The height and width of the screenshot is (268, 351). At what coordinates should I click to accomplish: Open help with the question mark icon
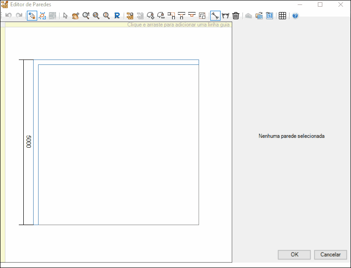[295, 16]
